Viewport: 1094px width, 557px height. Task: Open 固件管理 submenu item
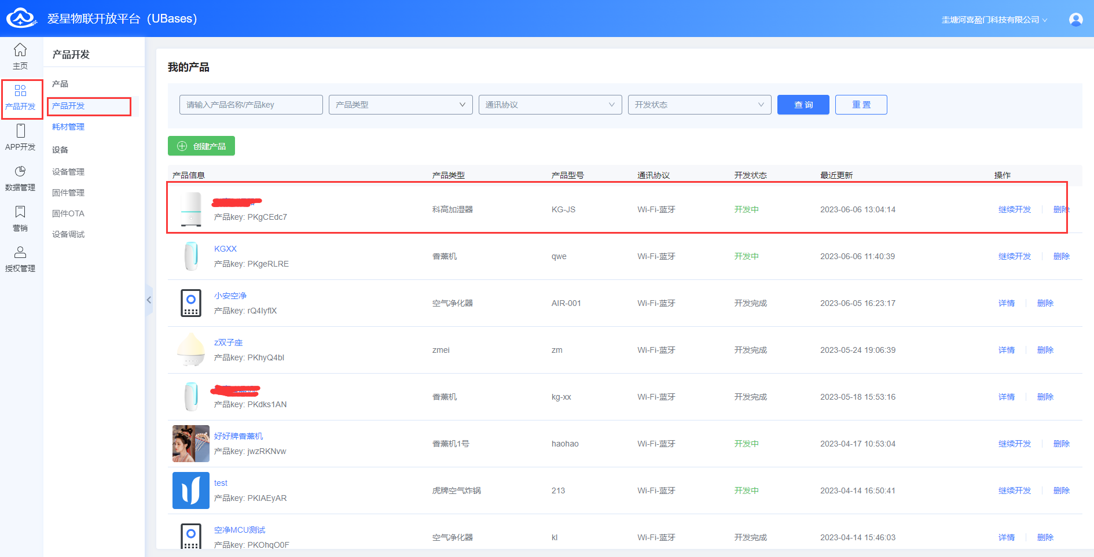(x=68, y=193)
